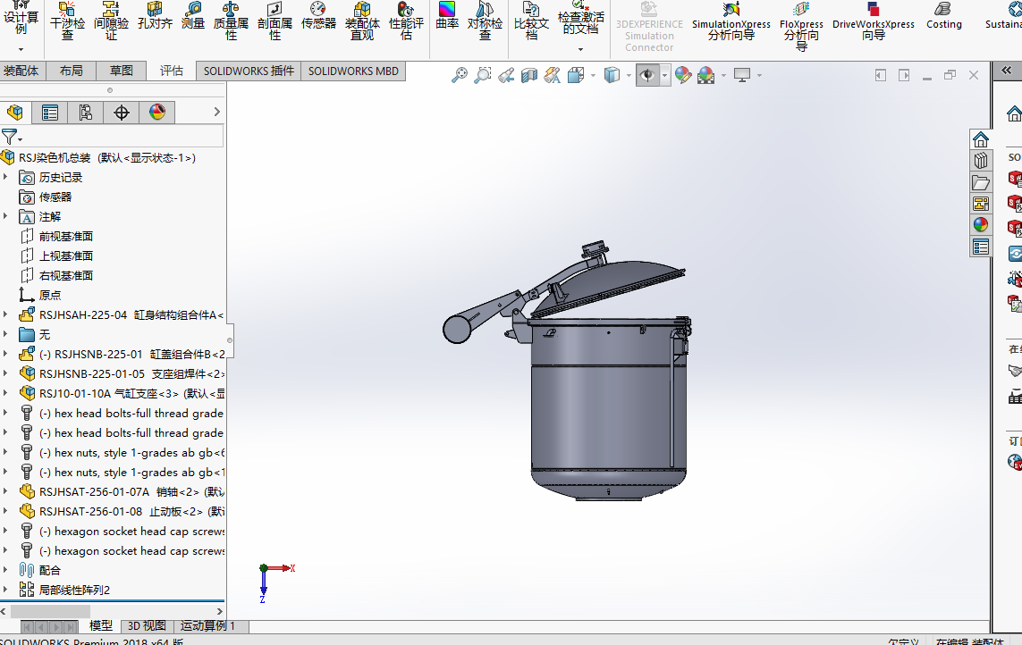Open DimXpertManager crosshair tab
1022x645 pixels.
point(122,113)
